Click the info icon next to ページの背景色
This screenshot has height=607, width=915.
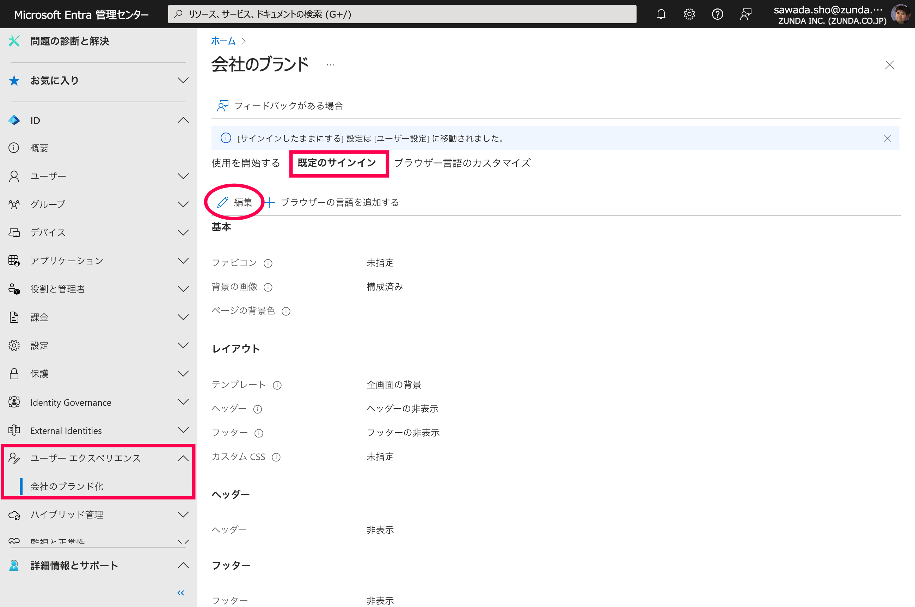click(286, 311)
